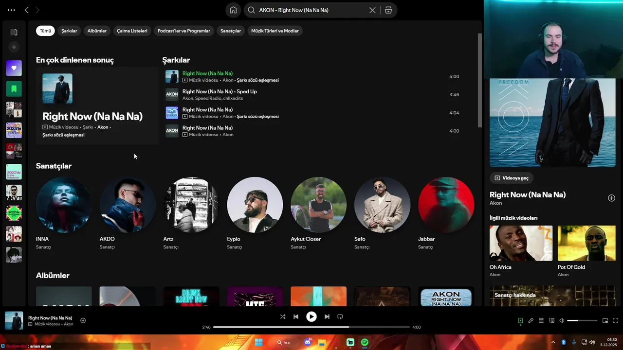Open the Pot Of Gold related music video
The width and height of the screenshot is (623, 350).
coord(586,251)
